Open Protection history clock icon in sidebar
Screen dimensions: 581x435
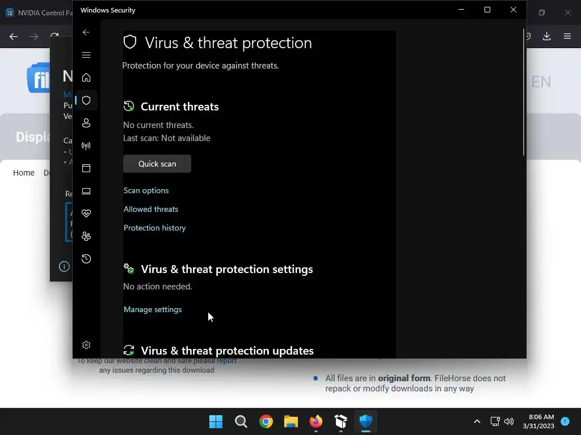(x=86, y=258)
